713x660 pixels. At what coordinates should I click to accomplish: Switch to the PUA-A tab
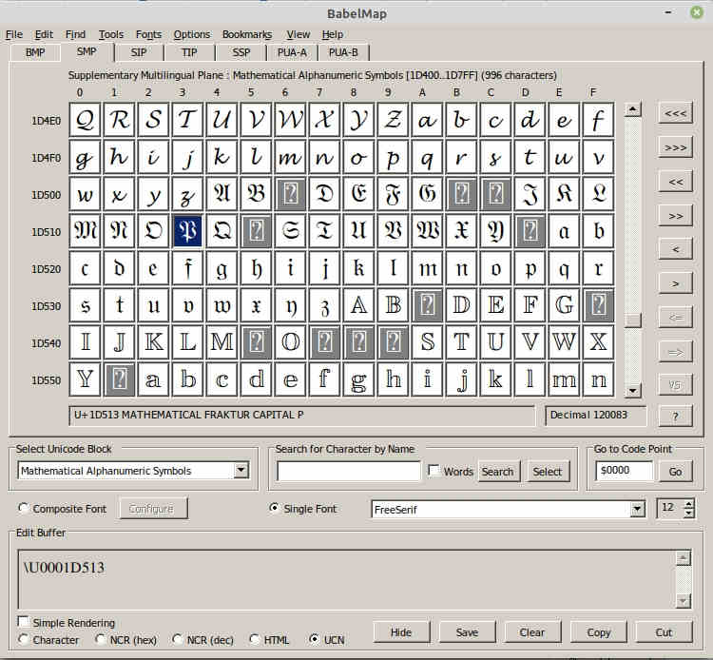point(292,52)
